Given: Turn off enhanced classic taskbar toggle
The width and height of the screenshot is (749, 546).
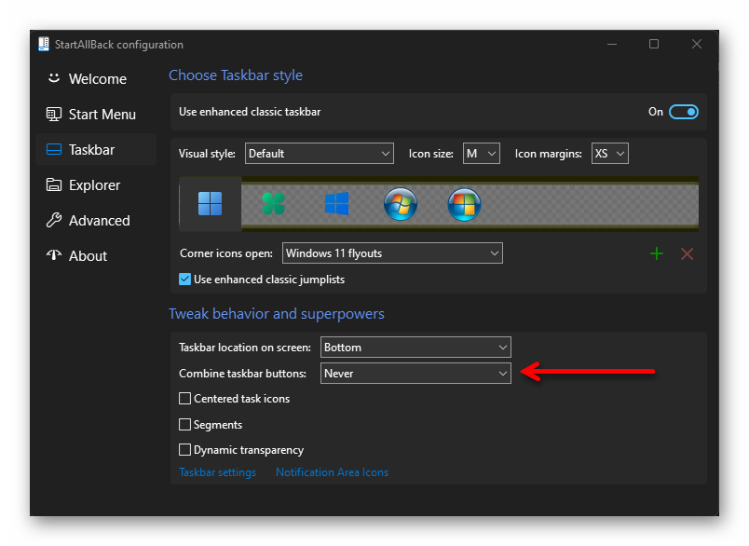Looking at the screenshot, I should click(x=683, y=112).
